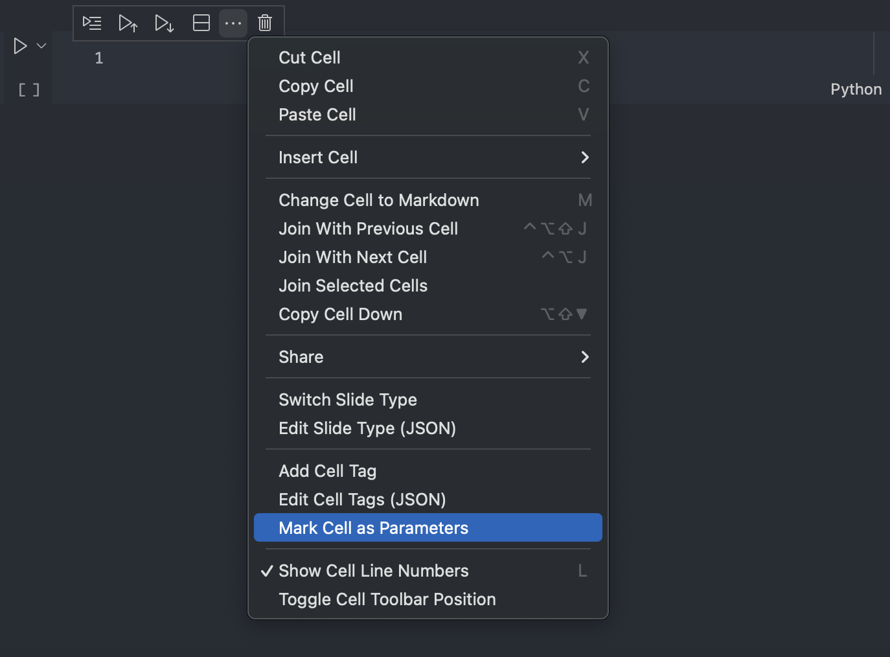Click the execution count brackets
The height and width of the screenshot is (657, 890).
tap(29, 90)
